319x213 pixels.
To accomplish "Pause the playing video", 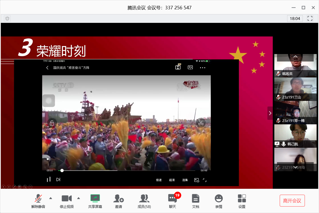I will tap(49, 180).
